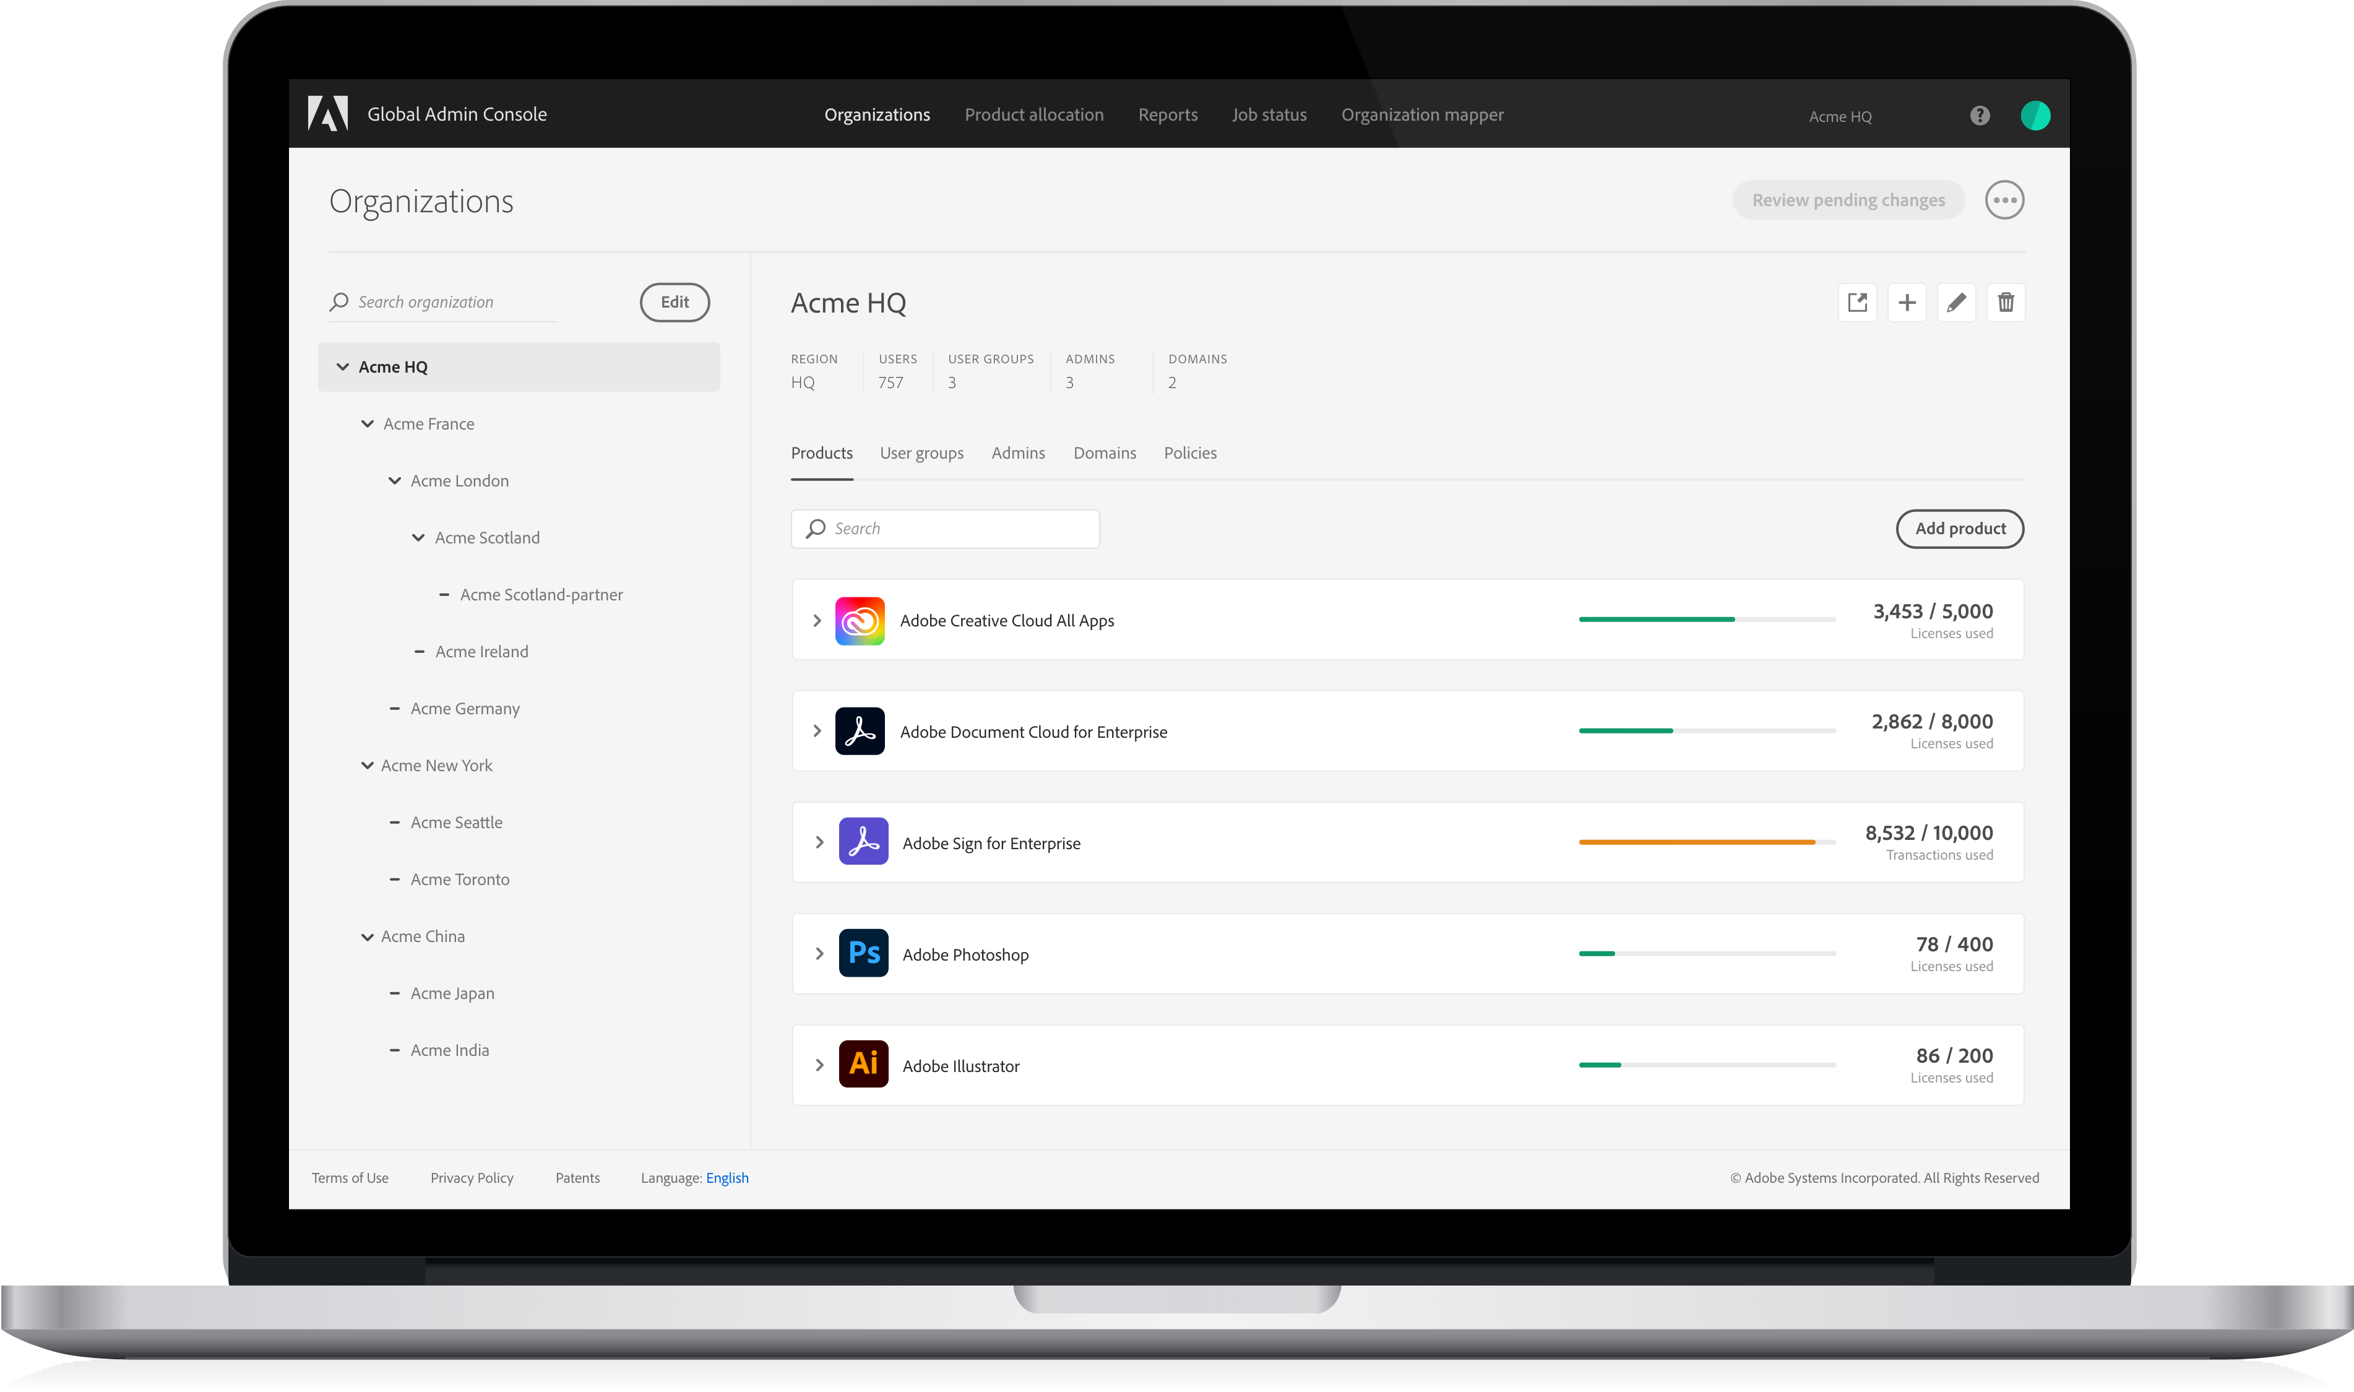Collapse the Acme New York tree node
The image size is (2354, 1392).
[368, 766]
